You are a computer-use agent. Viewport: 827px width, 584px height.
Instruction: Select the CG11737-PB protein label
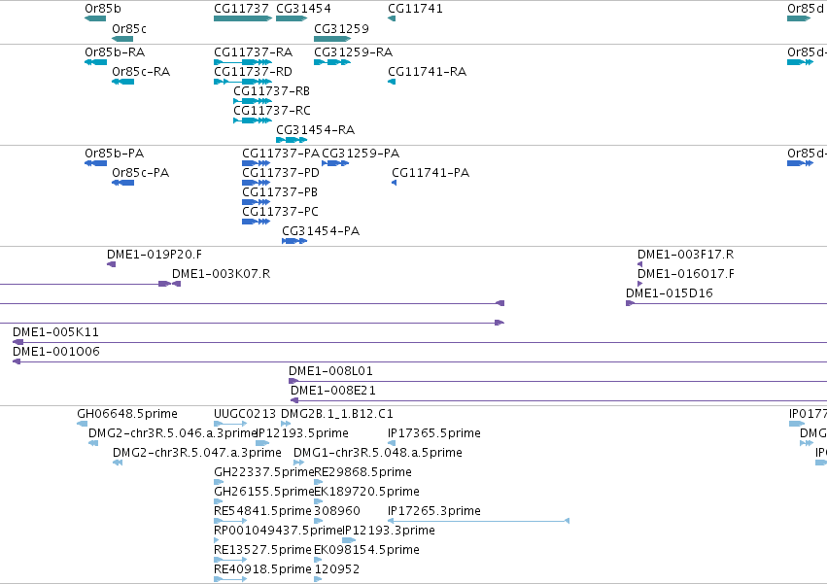(280, 192)
